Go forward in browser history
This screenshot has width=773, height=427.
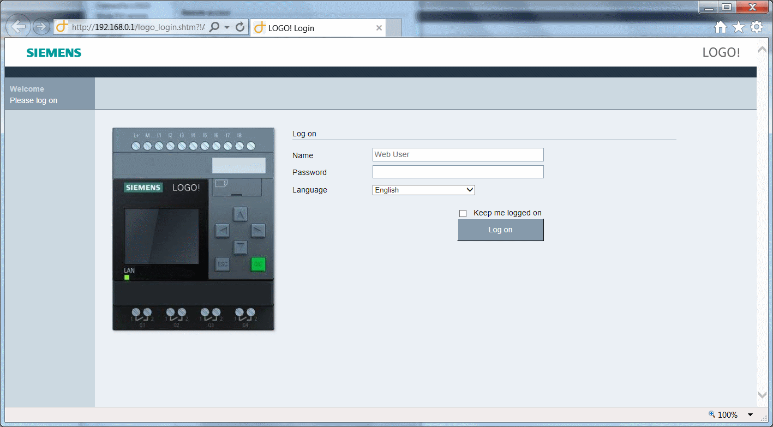pos(41,27)
